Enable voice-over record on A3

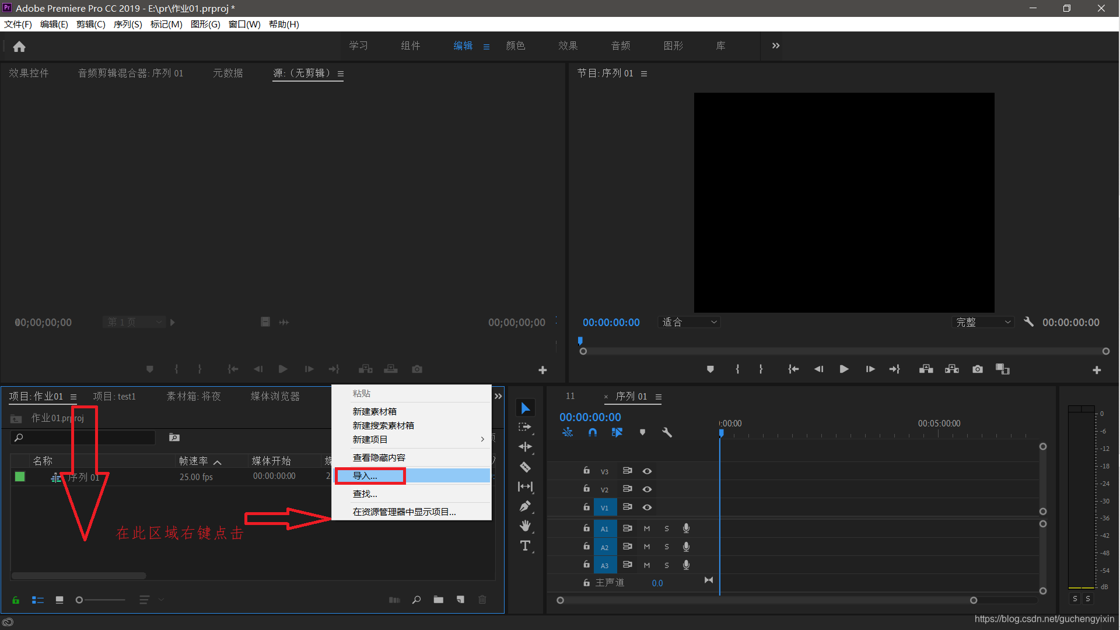pos(686,565)
